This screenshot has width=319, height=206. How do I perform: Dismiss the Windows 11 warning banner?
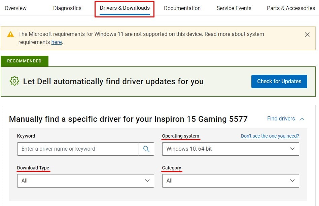click(x=307, y=35)
